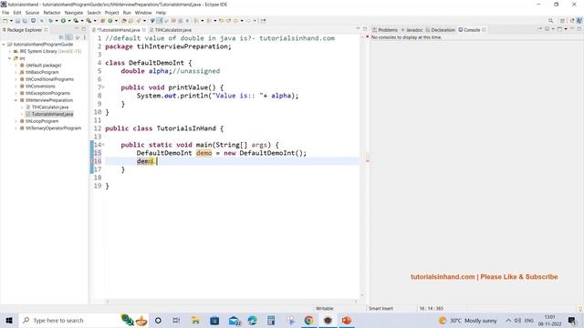The width and height of the screenshot is (584, 328).
Task: Open PowerPoint from the taskbar
Action: coord(347,321)
